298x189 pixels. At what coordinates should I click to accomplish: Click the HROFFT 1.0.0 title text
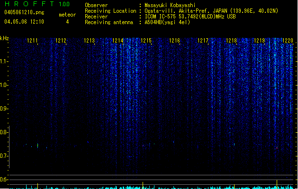(37, 4)
